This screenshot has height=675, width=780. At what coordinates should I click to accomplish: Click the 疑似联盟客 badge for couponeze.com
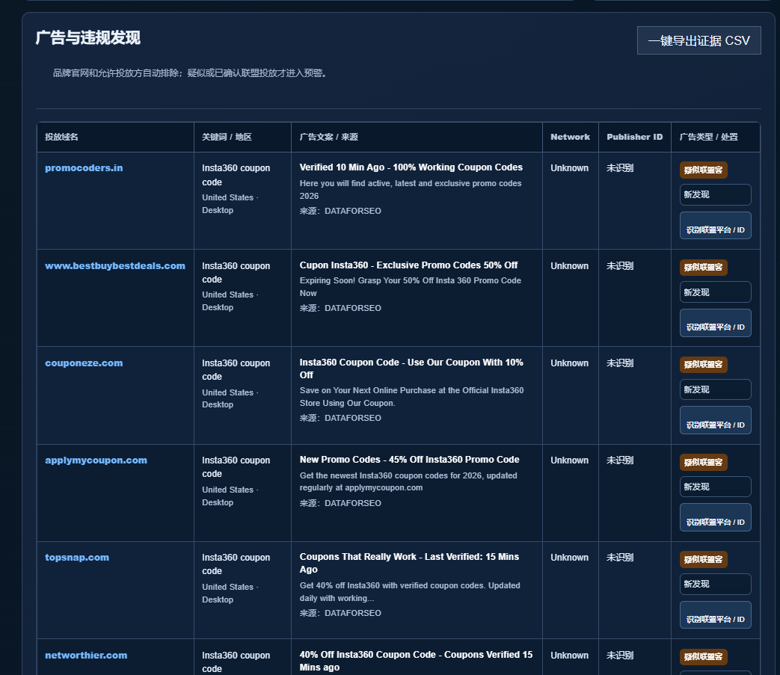(704, 364)
